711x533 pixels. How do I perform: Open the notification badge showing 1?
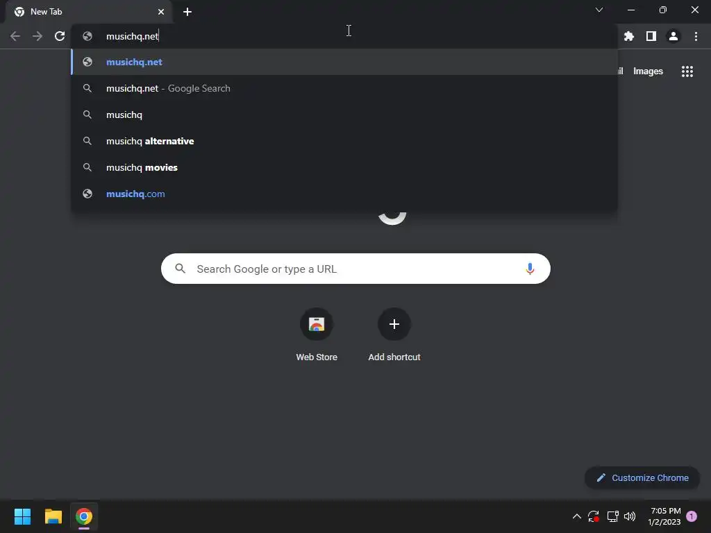692,516
